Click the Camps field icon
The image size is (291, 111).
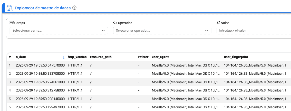pyautogui.click(x=11, y=23)
